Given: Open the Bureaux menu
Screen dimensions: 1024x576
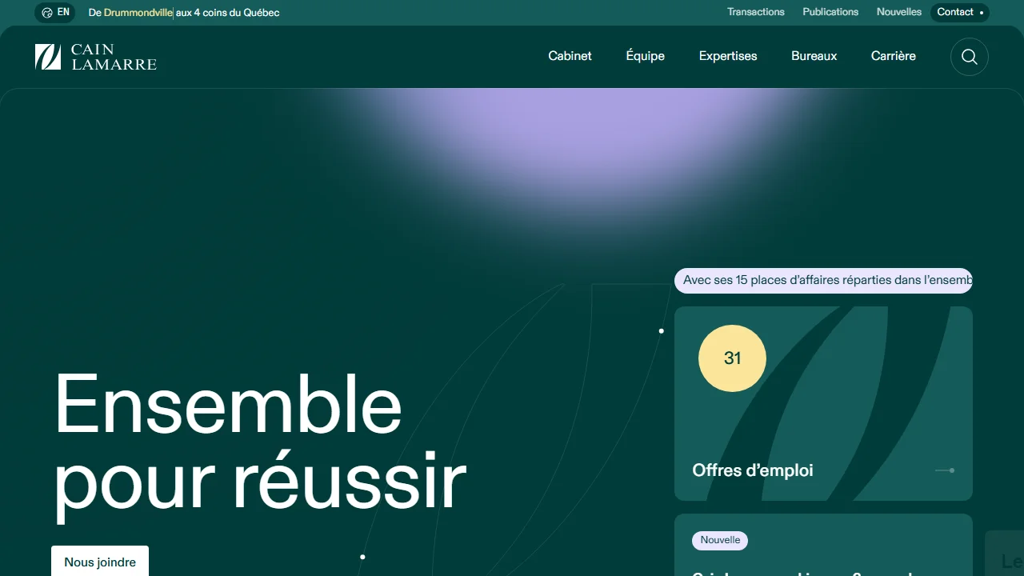Looking at the screenshot, I should 814,56.
